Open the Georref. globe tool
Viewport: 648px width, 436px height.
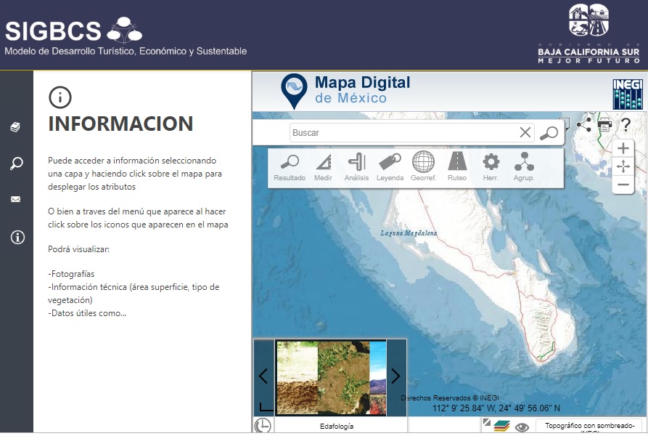click(x=423, y=167)
